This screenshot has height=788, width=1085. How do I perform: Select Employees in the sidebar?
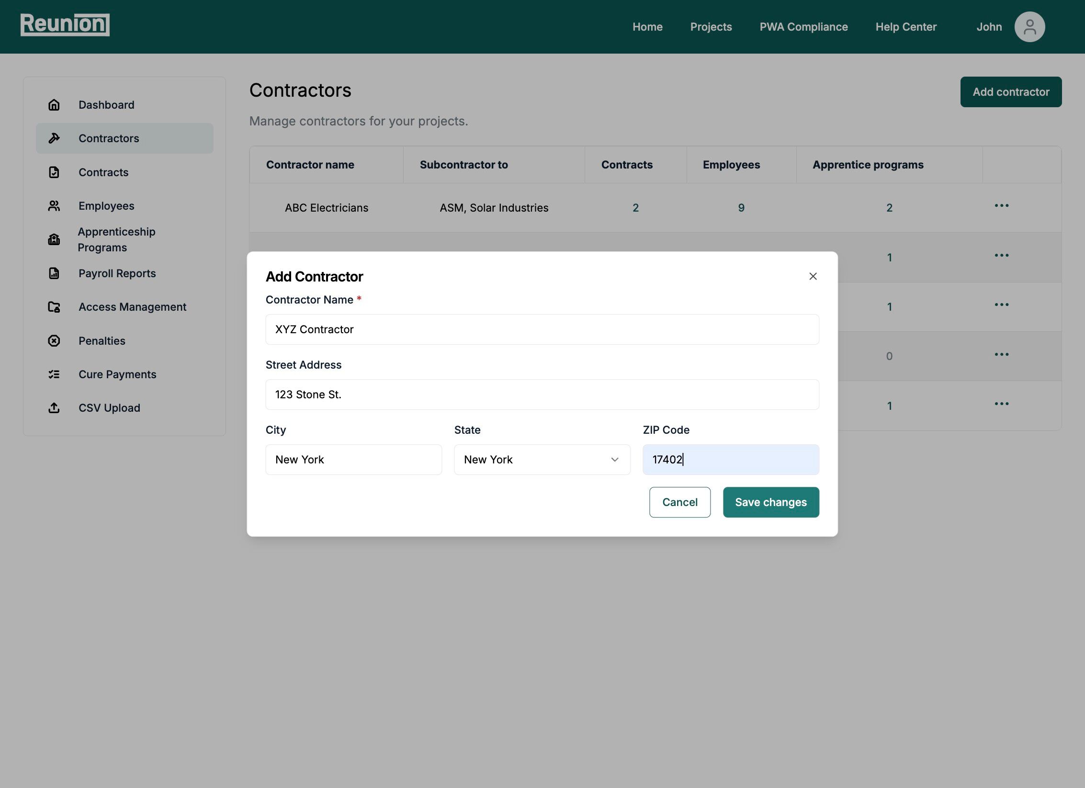click(x=124, y=206)
